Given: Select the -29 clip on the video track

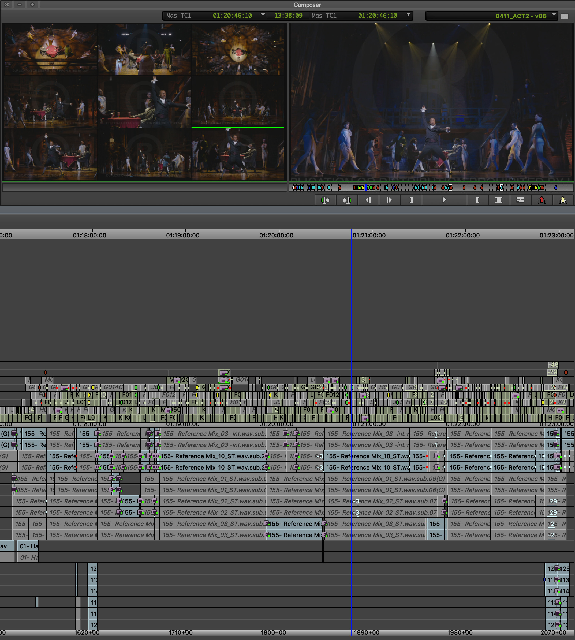Looking at the screenshot, I should tap(552, 372).
